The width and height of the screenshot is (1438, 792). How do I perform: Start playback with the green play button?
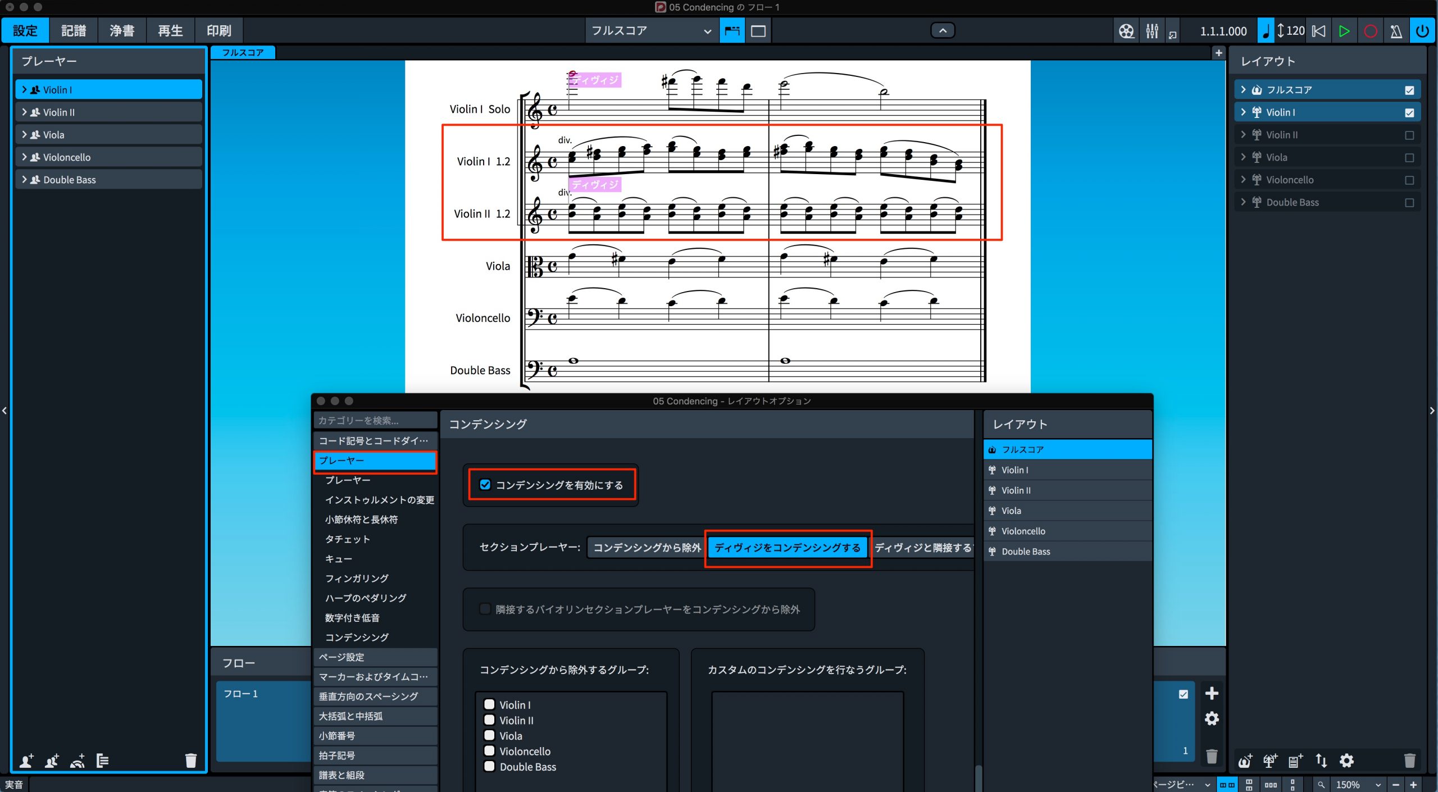coord(1344,31)
